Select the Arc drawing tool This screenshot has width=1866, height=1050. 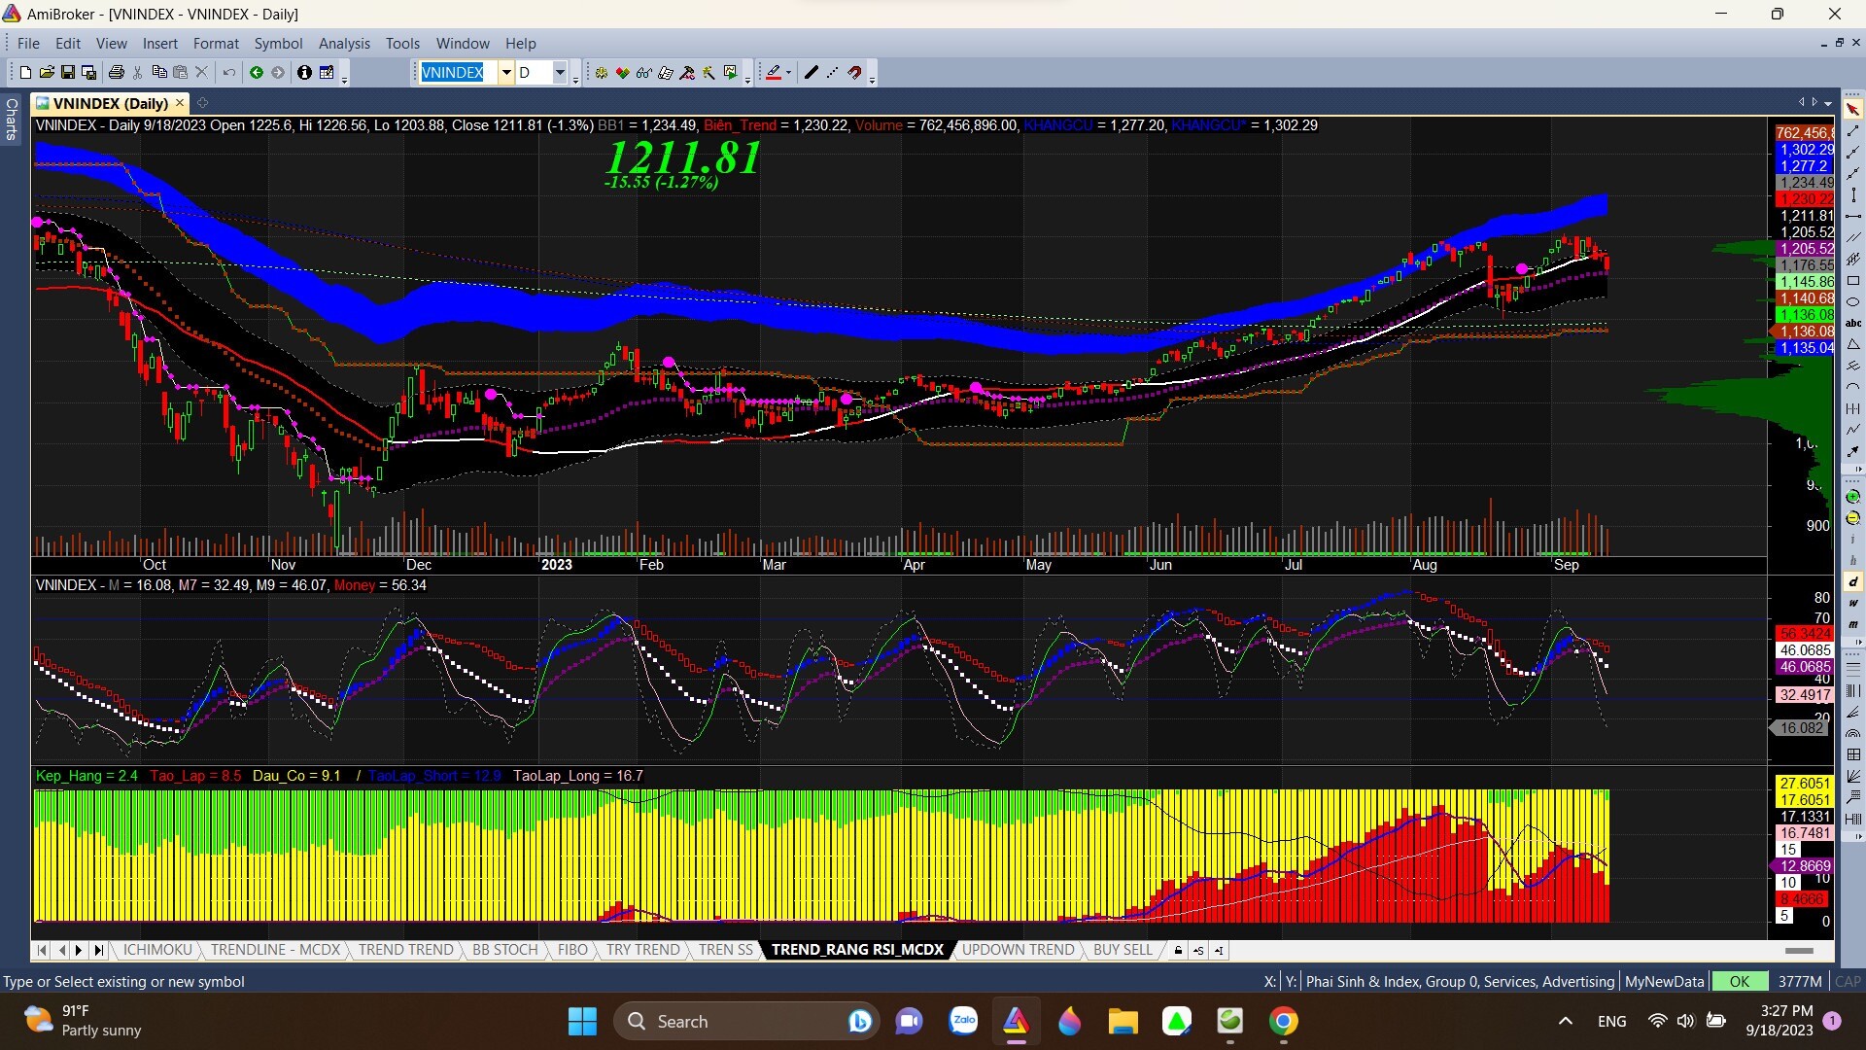pos(1853,387)
